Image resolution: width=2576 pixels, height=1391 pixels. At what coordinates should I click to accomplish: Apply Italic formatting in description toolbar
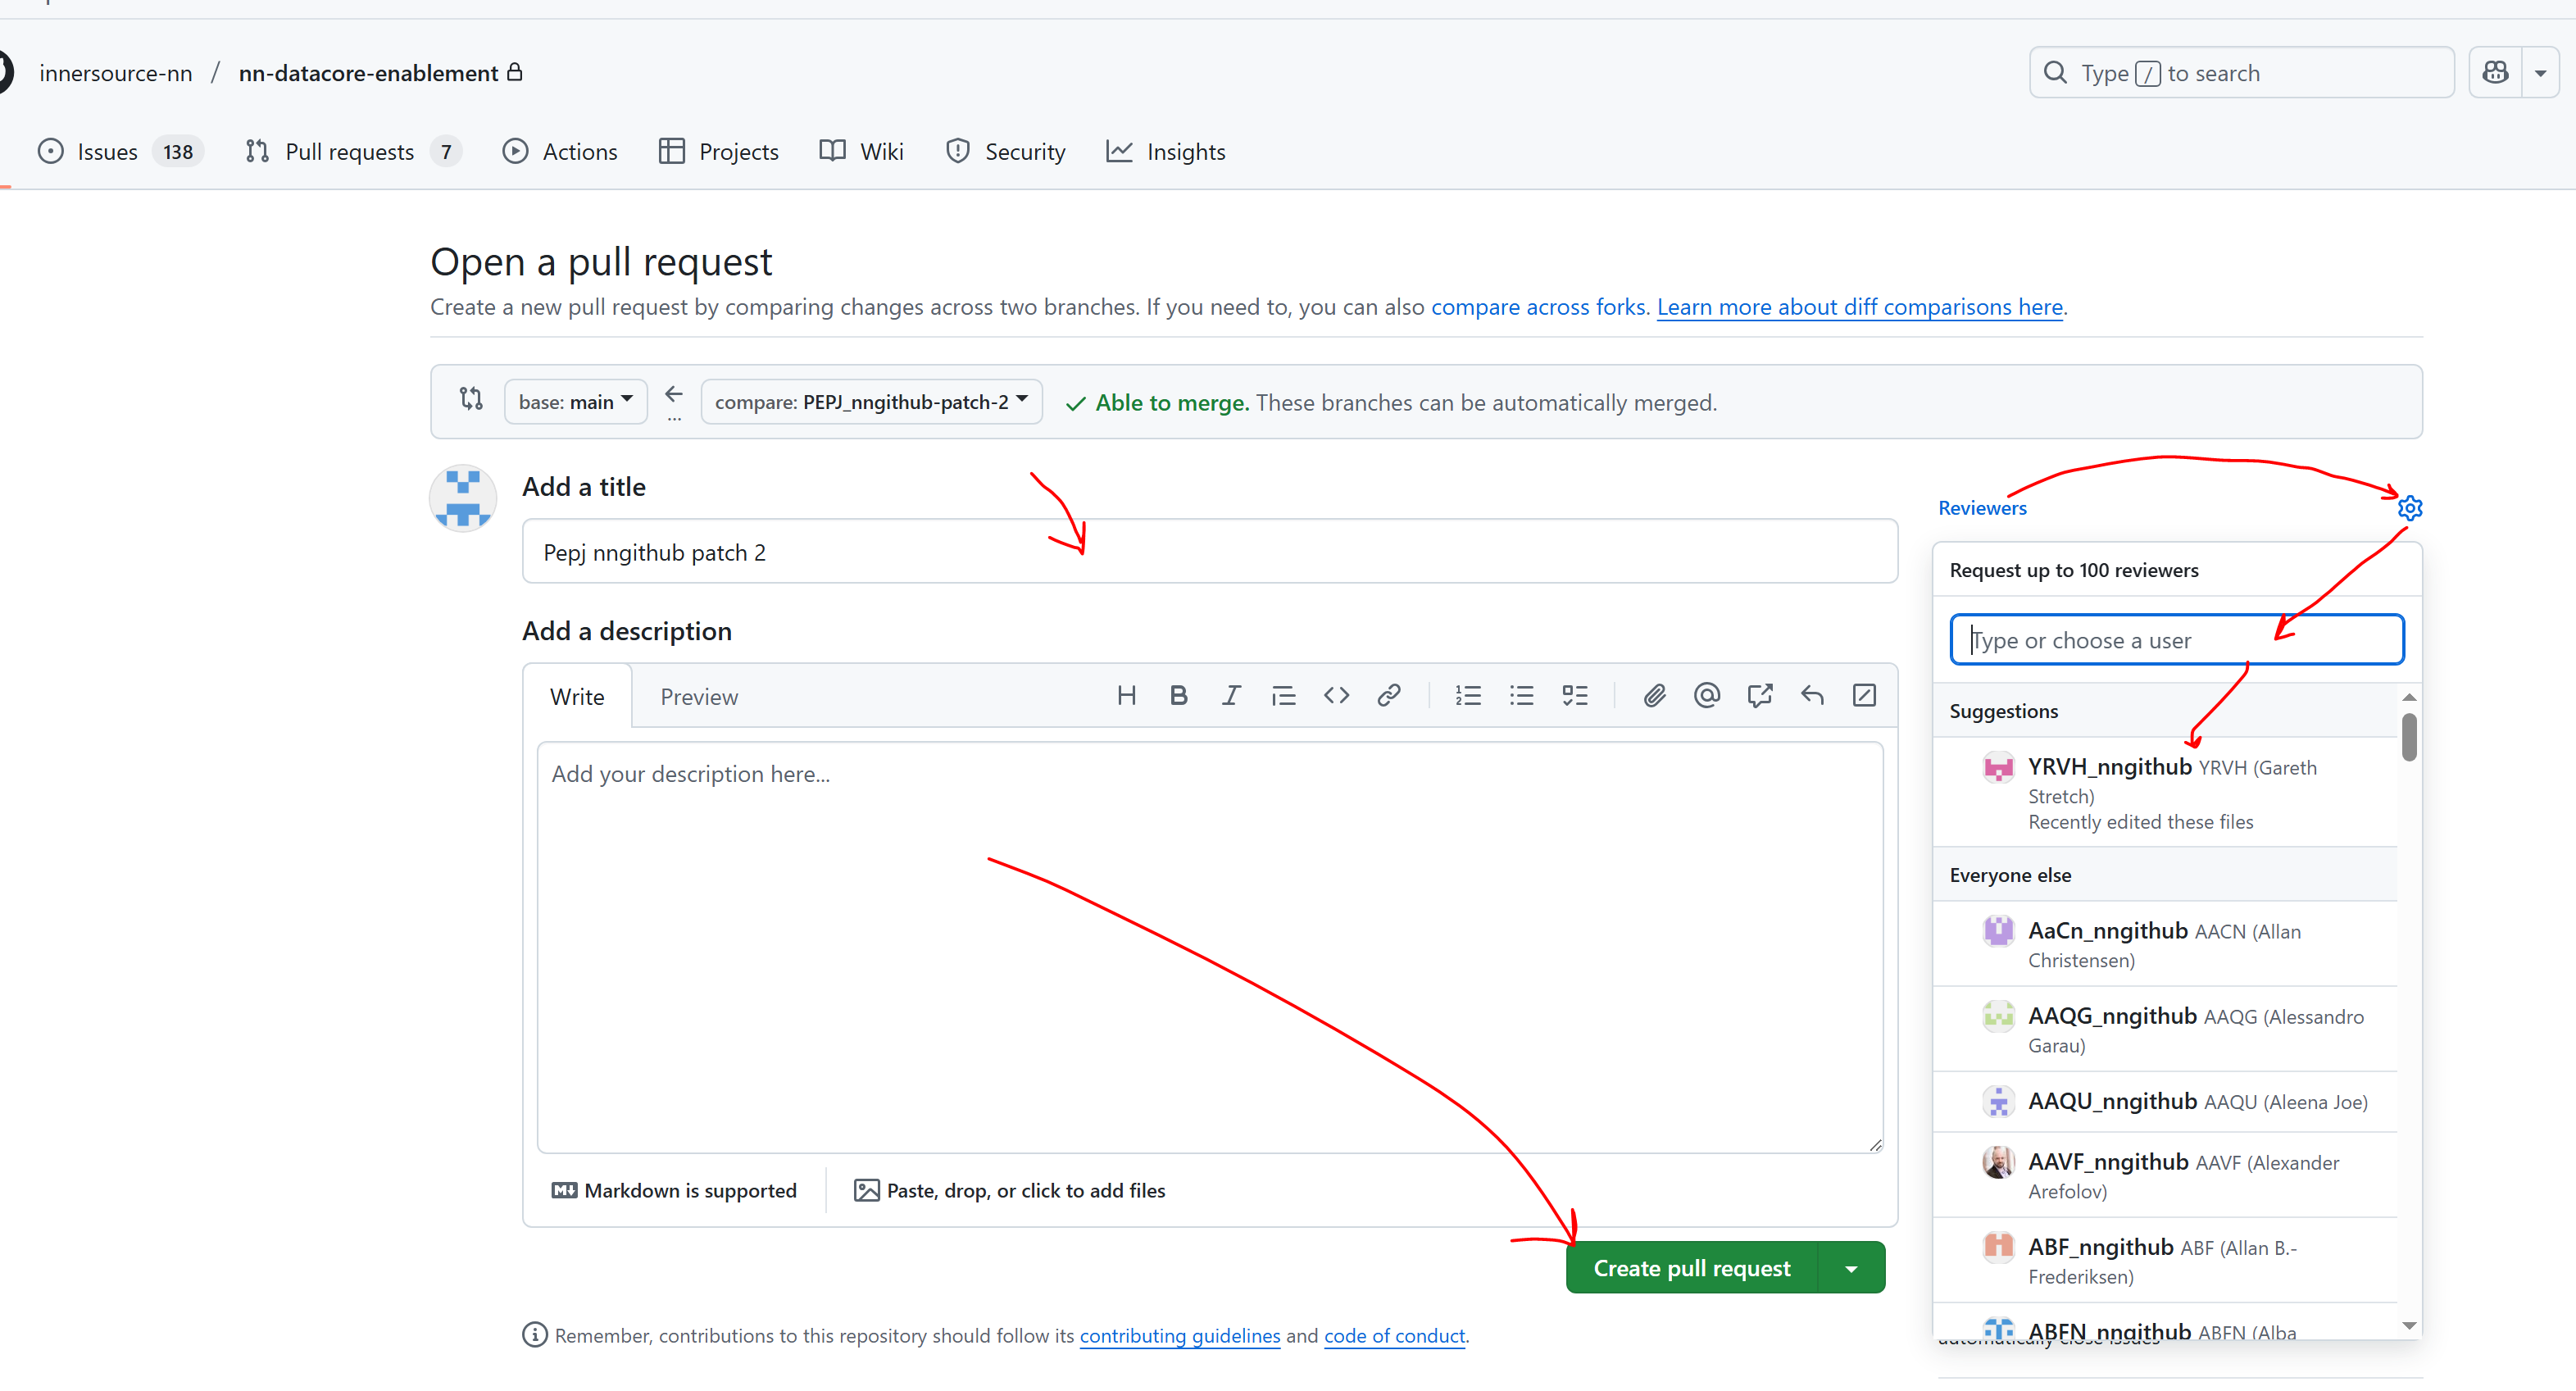click(1231, 696)
